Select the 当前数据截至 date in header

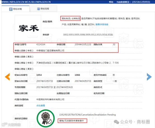pos(133,2)
